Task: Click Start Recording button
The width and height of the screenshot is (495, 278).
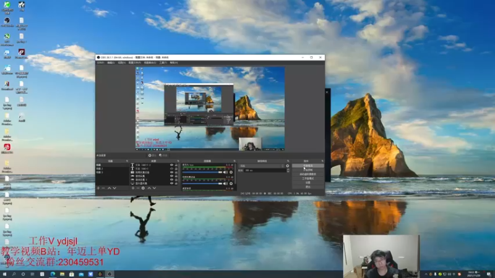Action: point(308,170)
